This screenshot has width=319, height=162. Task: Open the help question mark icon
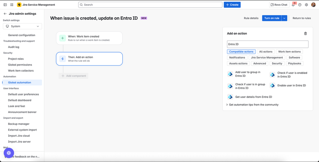(300, 5)
